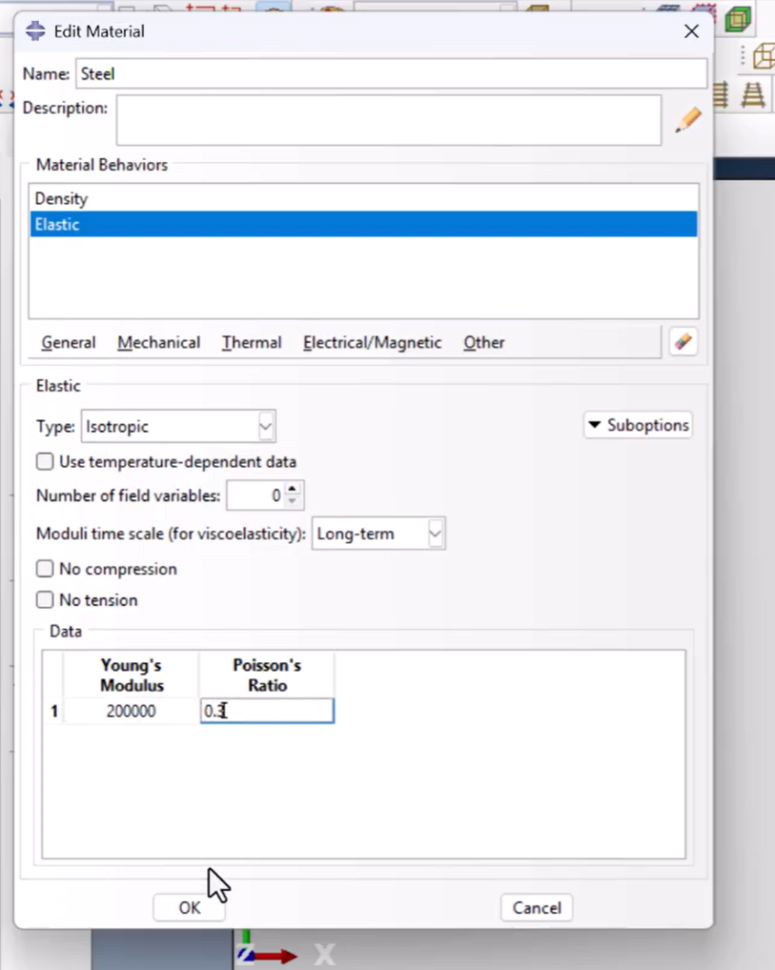The height and width of the screenshot is (970, 775).
Task: Check the No compression option
Action: click(45, 569)
